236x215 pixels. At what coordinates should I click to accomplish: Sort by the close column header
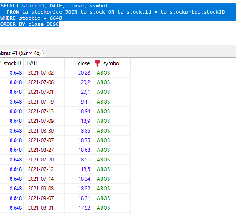click(x=78, y=63)
